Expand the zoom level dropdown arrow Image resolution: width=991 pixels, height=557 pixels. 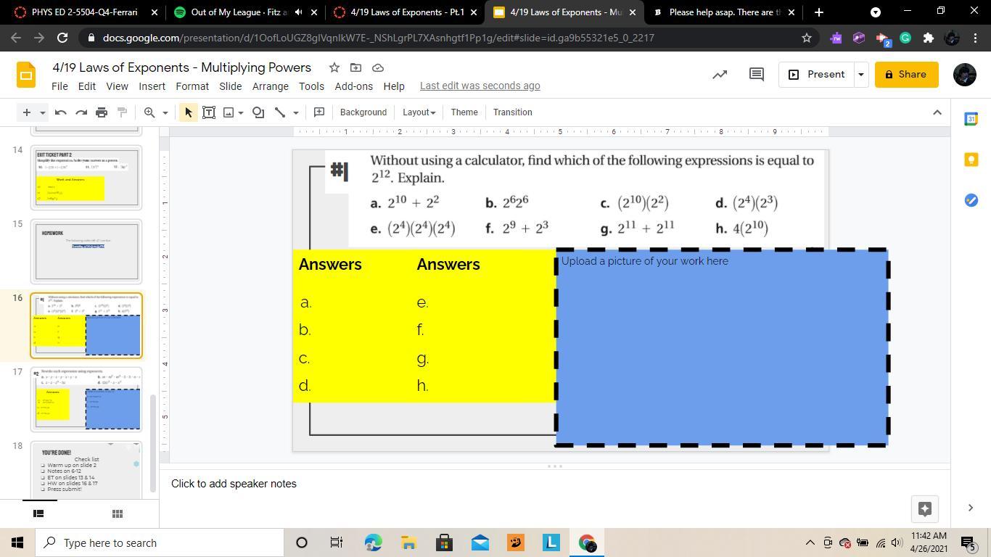click(x=165, y=112)
